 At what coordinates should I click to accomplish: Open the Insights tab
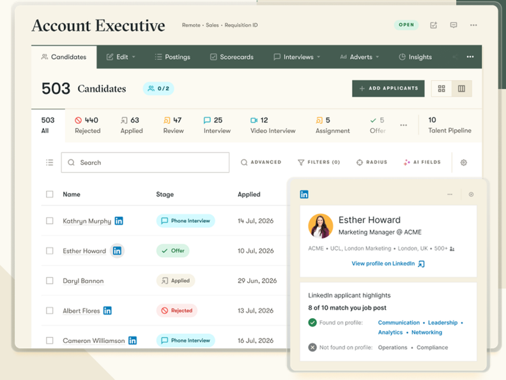click(415, 57)
